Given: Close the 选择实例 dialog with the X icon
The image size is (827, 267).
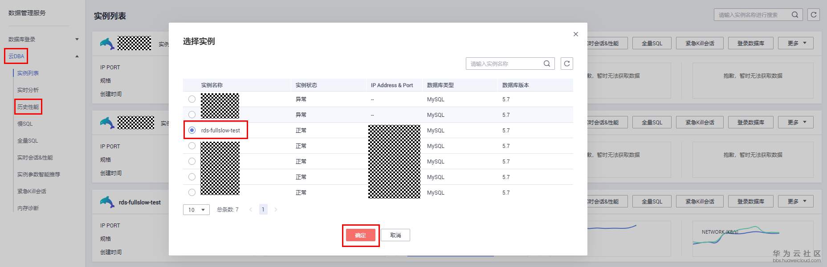Looking at the screenshot, I should click(x=575, y=34).
